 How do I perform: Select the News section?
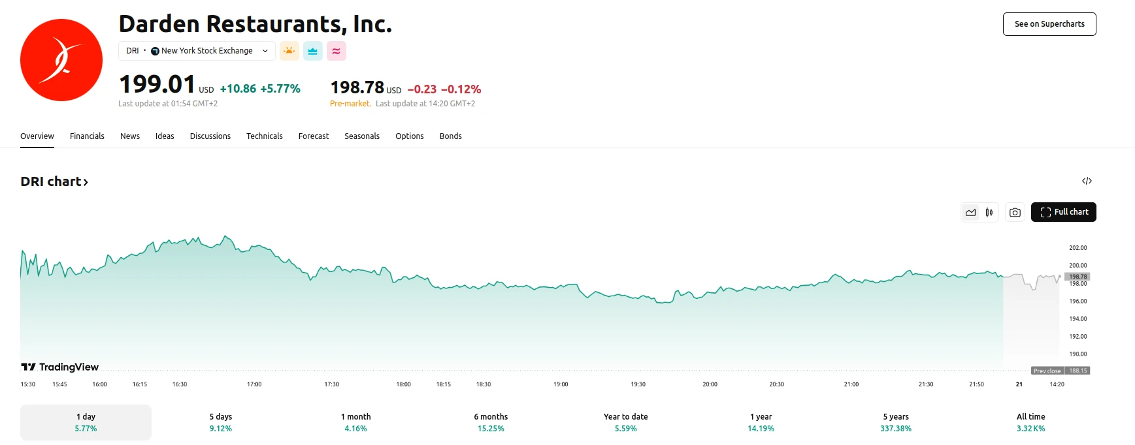click(130, 136)
